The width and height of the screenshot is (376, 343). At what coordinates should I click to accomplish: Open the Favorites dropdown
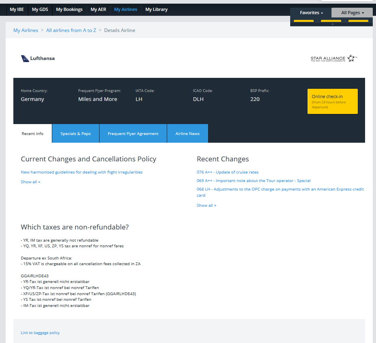311,13
